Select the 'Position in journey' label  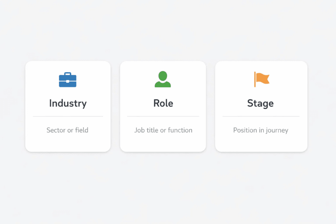coord(260,130)
